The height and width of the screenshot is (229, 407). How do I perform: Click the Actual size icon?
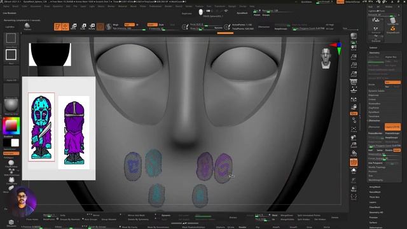pyautogui.click(x=354, y=65)
